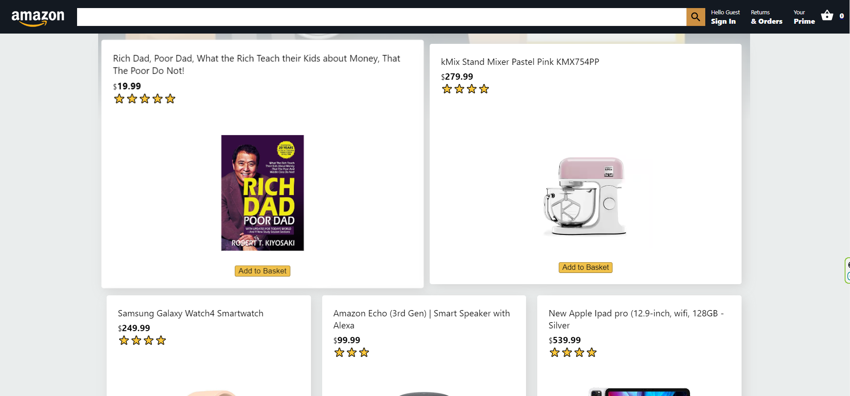This screenshot has height=396, width=850.
Task: Click in the search input field
Action: tap(381, 17)
